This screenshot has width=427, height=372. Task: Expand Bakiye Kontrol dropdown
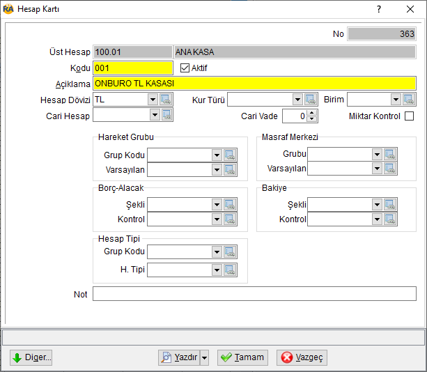pyautogui.click(x=377, y=219)
